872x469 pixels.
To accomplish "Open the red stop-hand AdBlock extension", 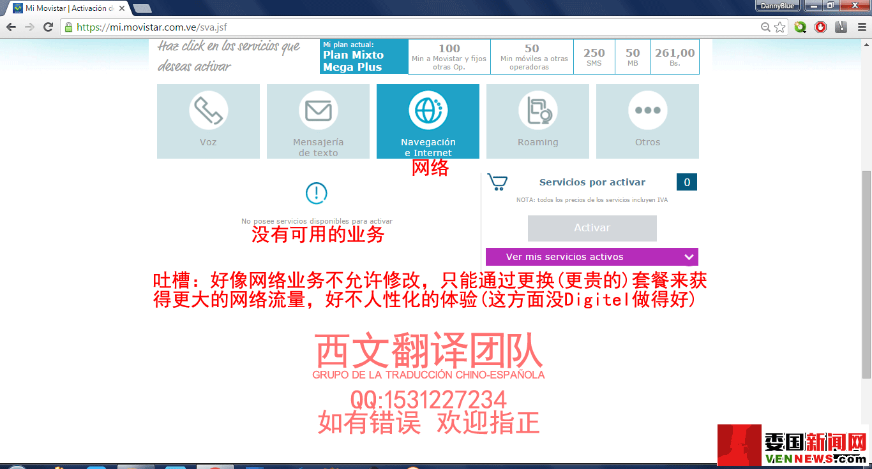I will click(x=820, y=27).
